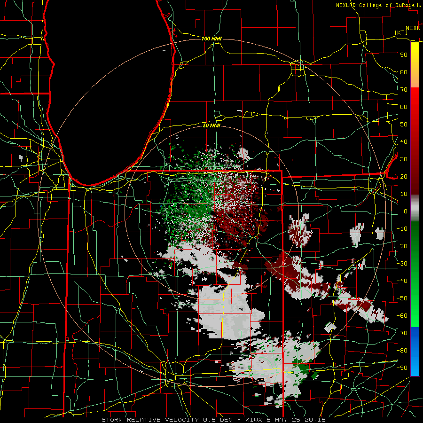
Task: Click the "50 NMI" range ring label
Action: point(211,125)
